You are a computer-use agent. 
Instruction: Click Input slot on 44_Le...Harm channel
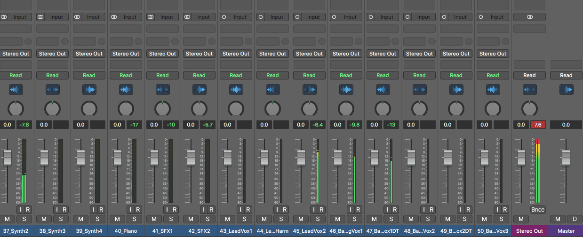point(277,17)
